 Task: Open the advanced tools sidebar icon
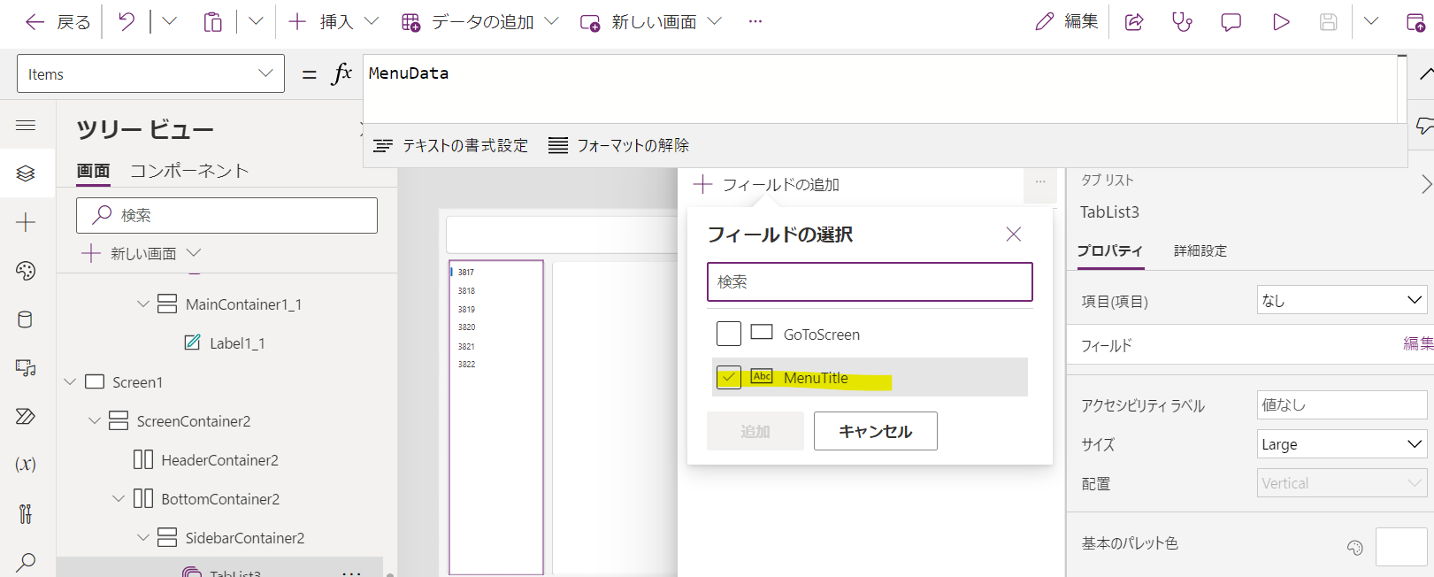click(26, 513)
